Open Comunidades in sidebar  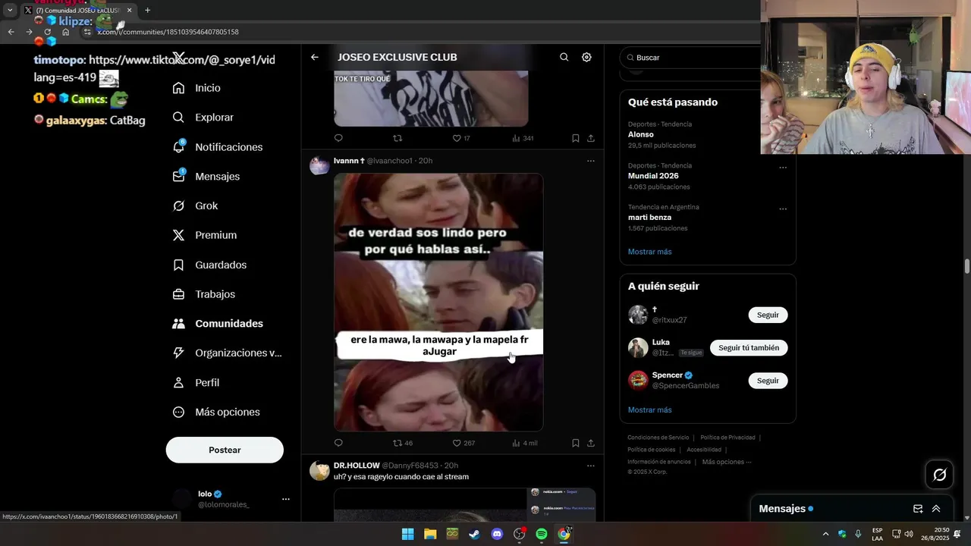coord(218,324)
